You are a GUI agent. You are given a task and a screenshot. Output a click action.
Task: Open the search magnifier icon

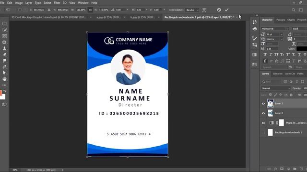point(294,10)
